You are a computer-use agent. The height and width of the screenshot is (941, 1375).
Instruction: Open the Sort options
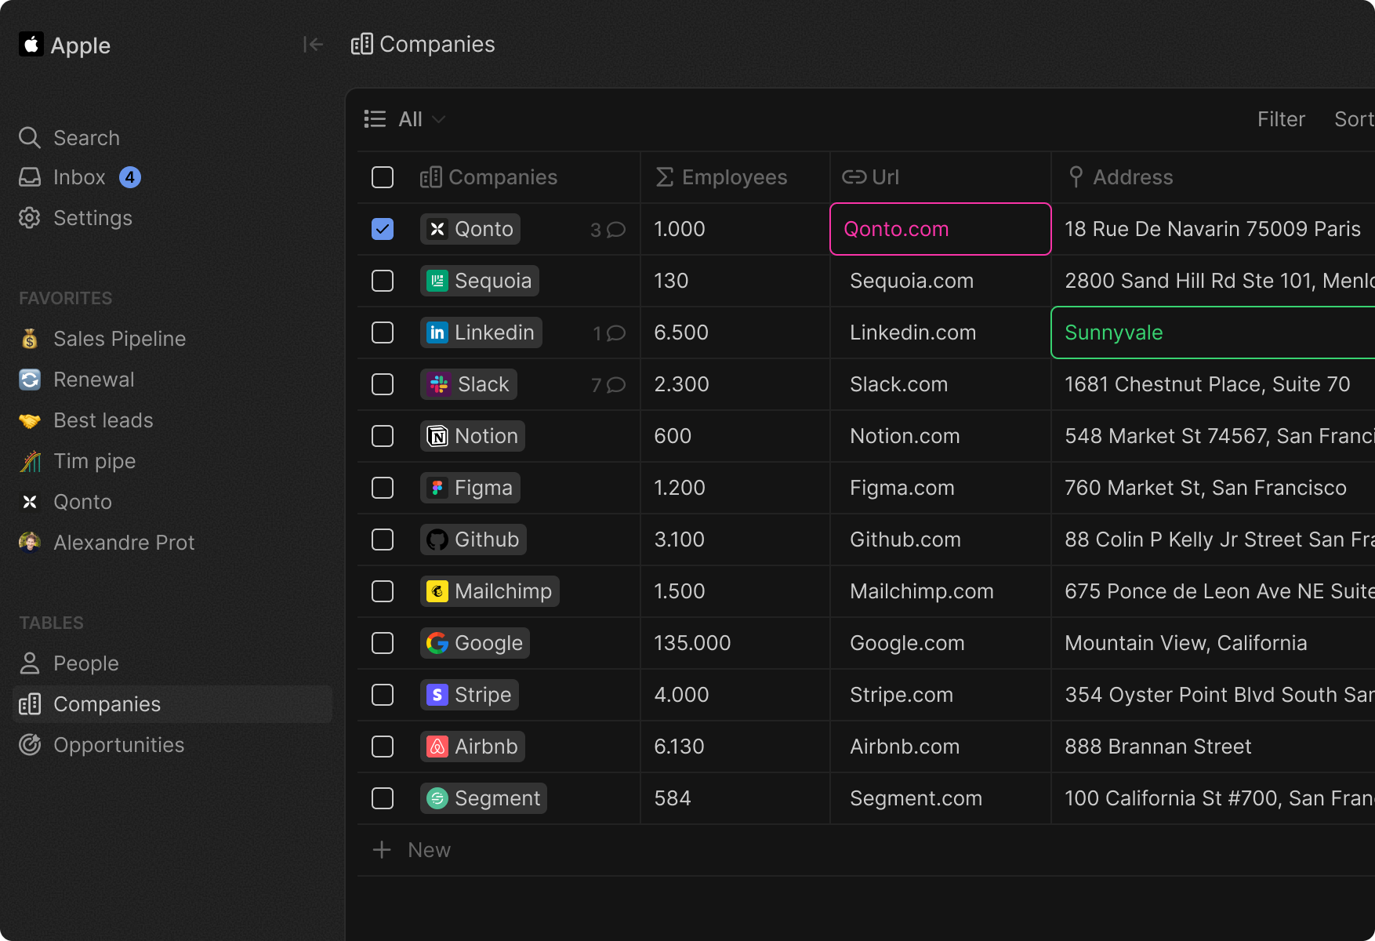tap(1352, 119)
